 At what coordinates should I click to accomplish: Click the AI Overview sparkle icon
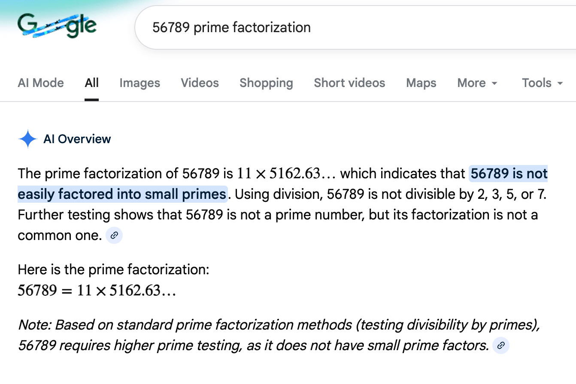(28, 139)
